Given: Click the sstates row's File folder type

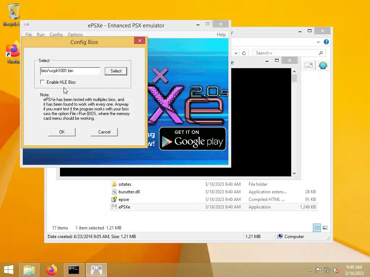Looking at the screenshot, I should [x=258, y=184].
